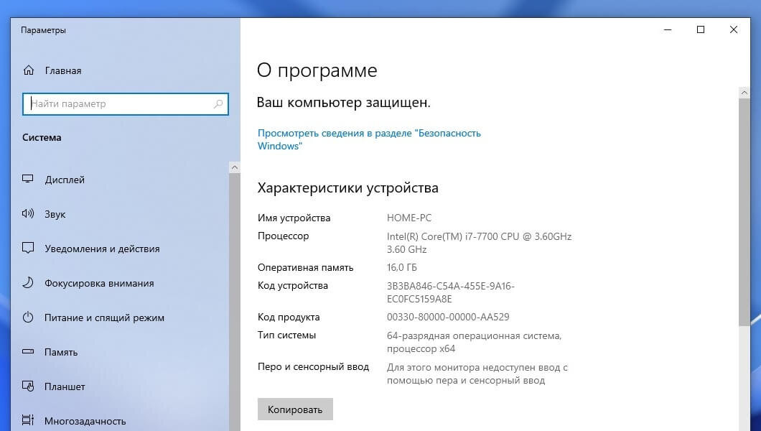761x431 pixels.
Task: Click the Sound speaker icon
Action: point(28,213)
